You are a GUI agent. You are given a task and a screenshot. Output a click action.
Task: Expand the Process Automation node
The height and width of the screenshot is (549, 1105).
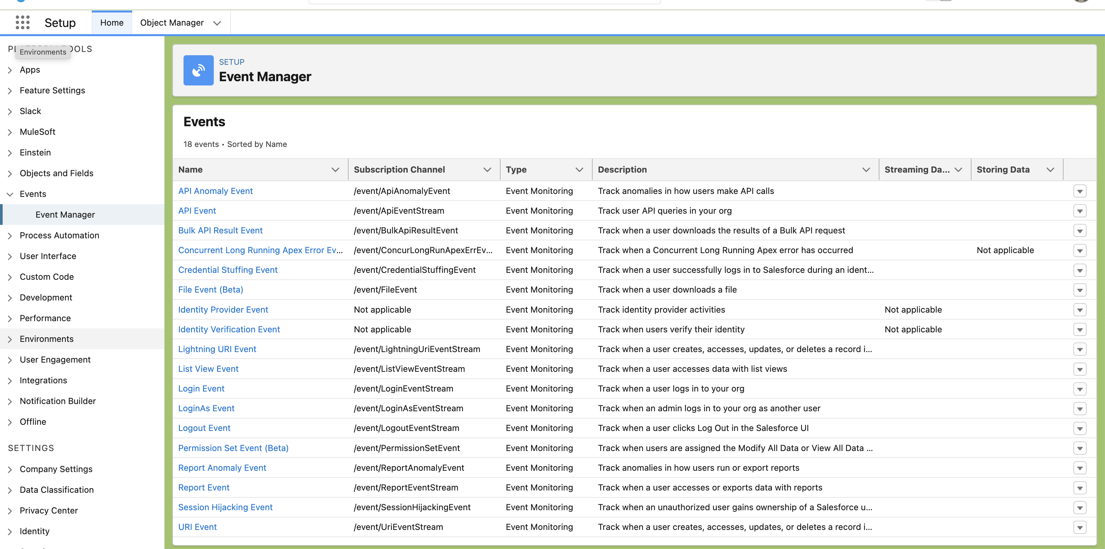coord(10,236)
